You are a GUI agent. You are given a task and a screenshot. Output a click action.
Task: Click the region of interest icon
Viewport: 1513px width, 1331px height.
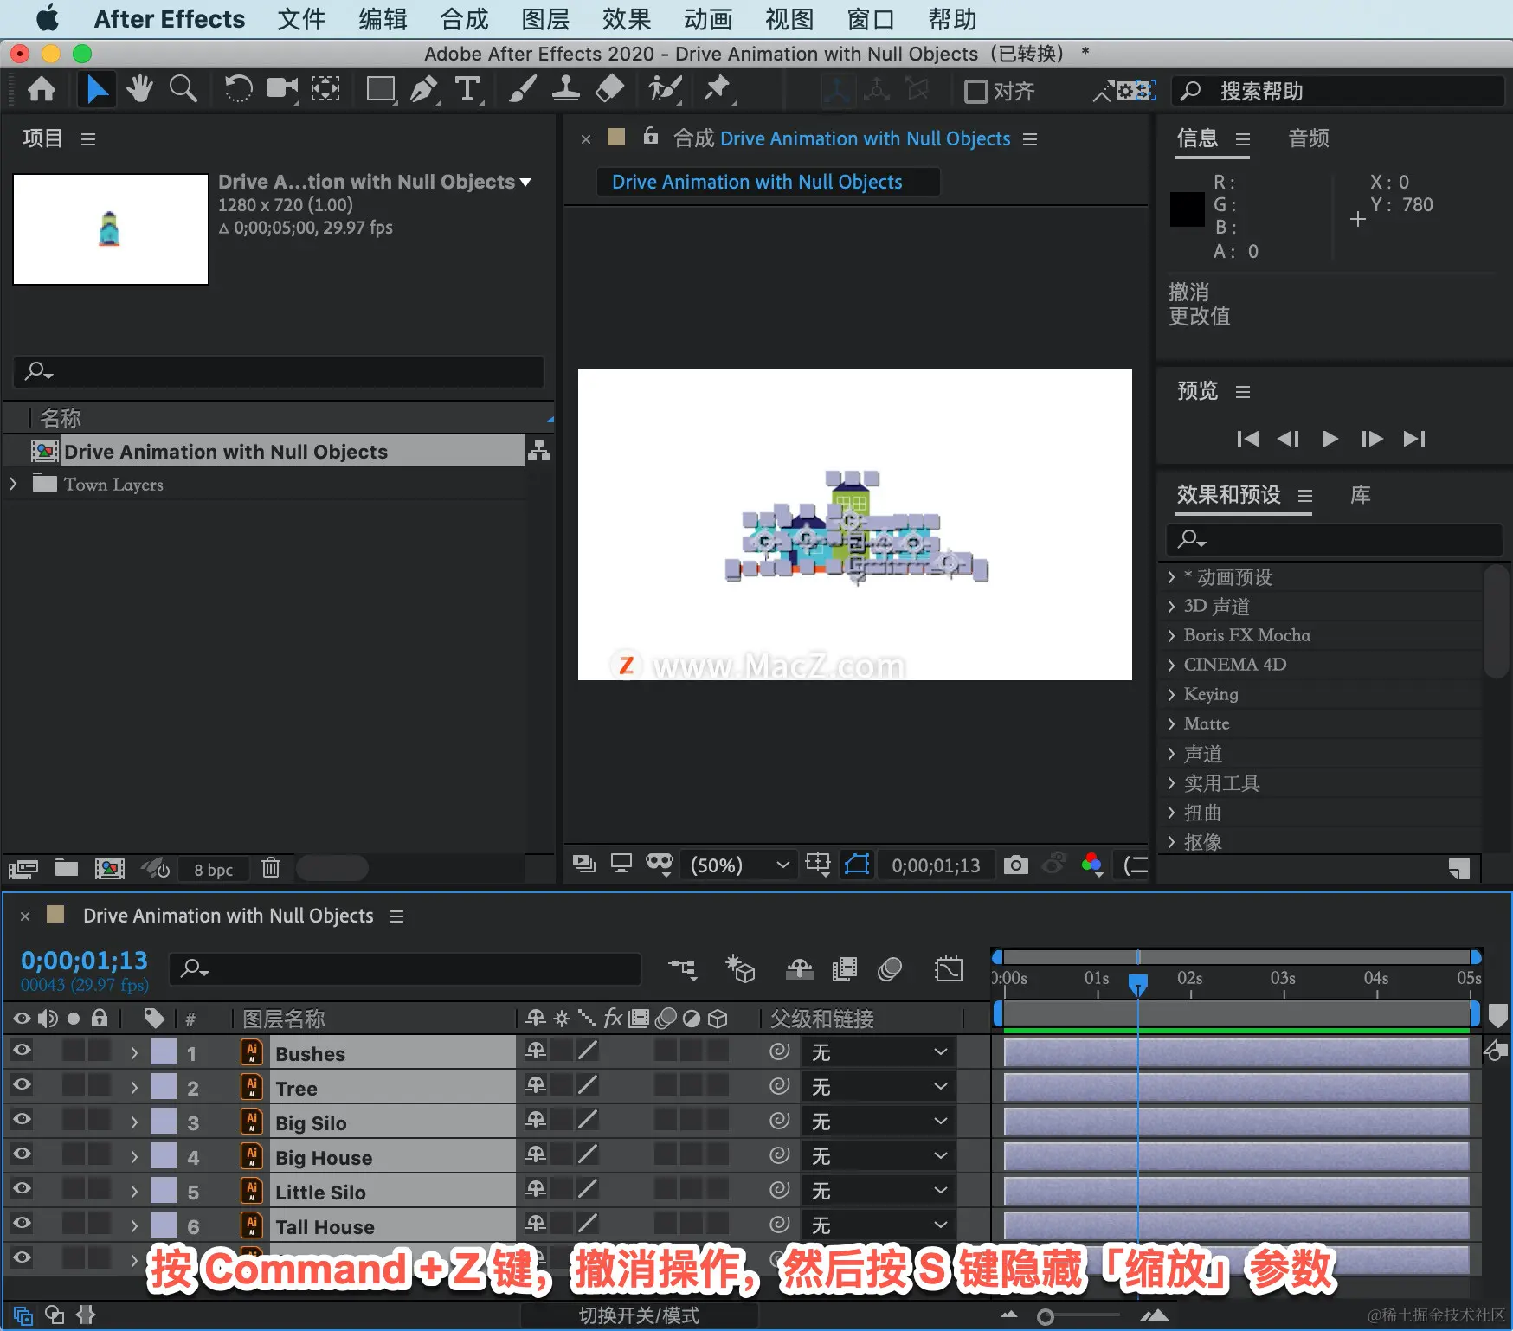pyautogui.click(x=818, y=865)
